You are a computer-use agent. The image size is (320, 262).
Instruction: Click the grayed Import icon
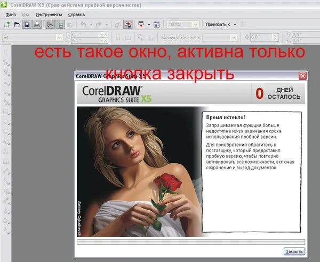(x=117, y=25)
